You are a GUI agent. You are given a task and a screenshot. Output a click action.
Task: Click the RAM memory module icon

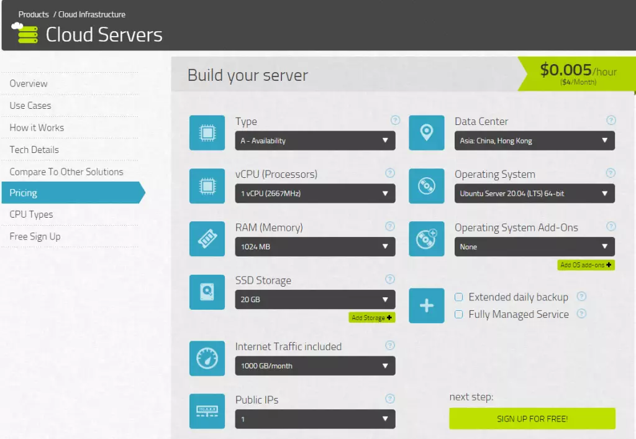207,239
